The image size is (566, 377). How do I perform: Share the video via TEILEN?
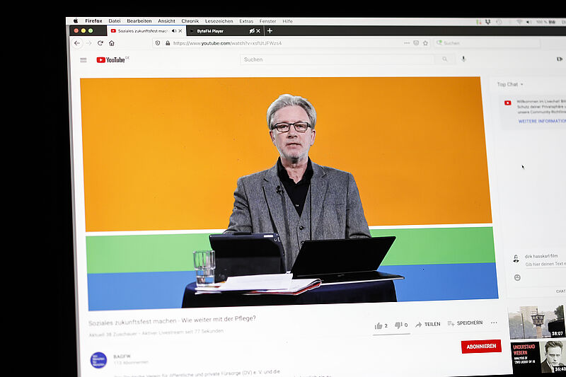[x=428, y=325]
